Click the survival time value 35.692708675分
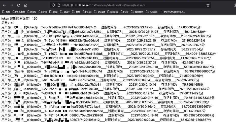This screenshot has width=236, height=122. coord(193,45)
